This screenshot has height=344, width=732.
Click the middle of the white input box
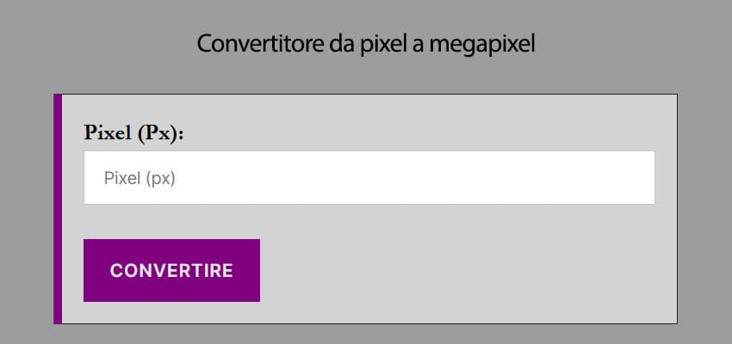[x=369, y=178]
